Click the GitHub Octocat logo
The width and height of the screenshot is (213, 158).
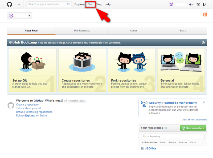[x=10, y=4]
